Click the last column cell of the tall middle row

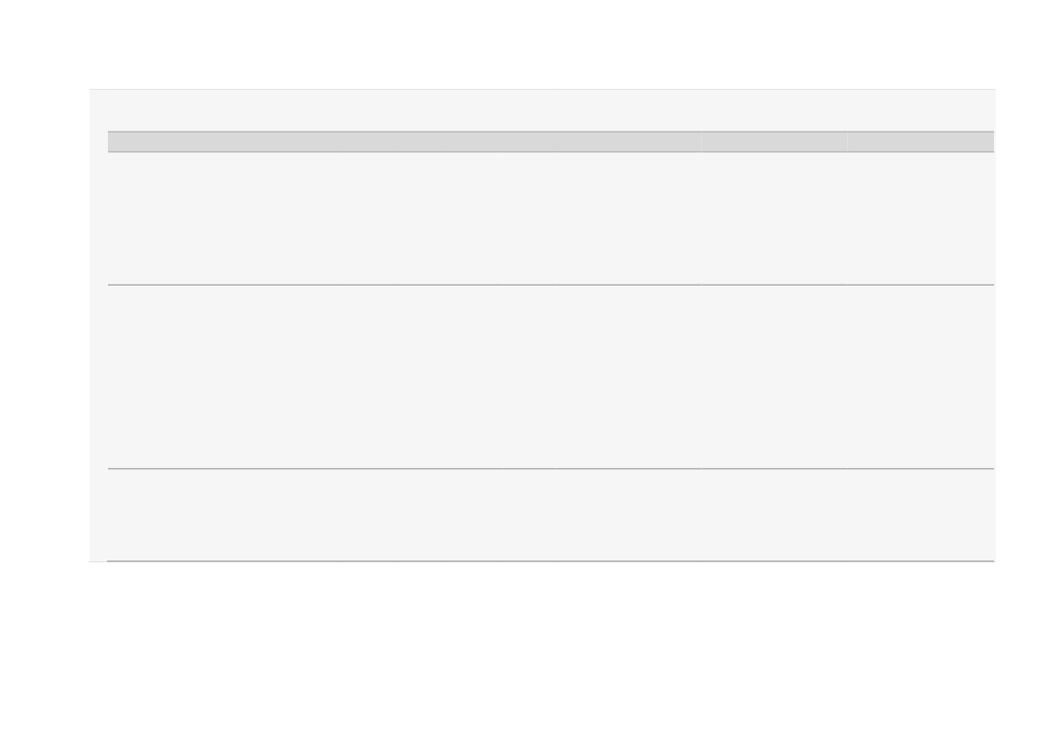coord(920,377)
